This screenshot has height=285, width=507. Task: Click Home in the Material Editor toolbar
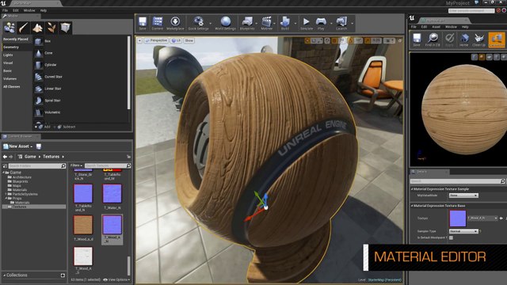464,40
